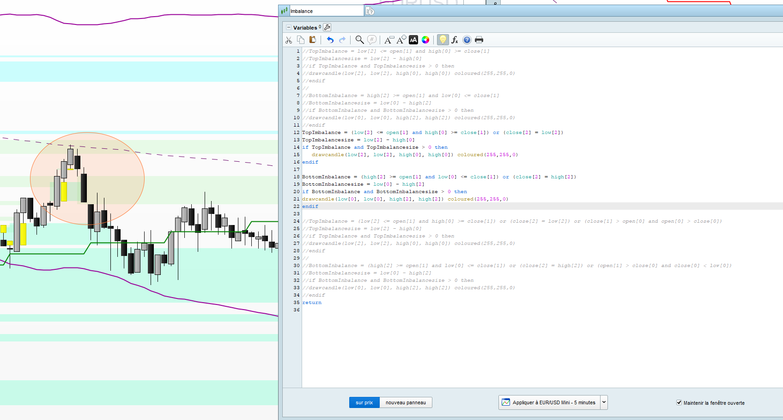Open the Appliquer à instrument dropdown arrow
The height and width of the screenshot is (420, 783).
[604, 402]
